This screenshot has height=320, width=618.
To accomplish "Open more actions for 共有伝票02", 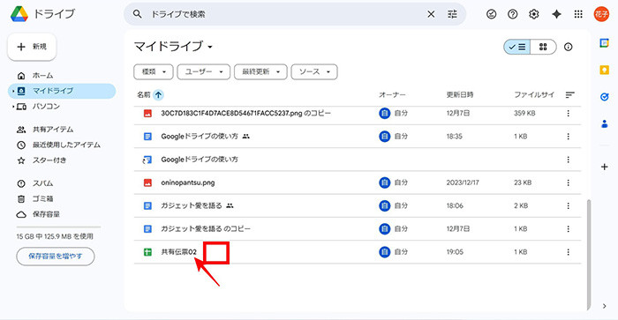I will pyautogui.click(x=568, y=252).
